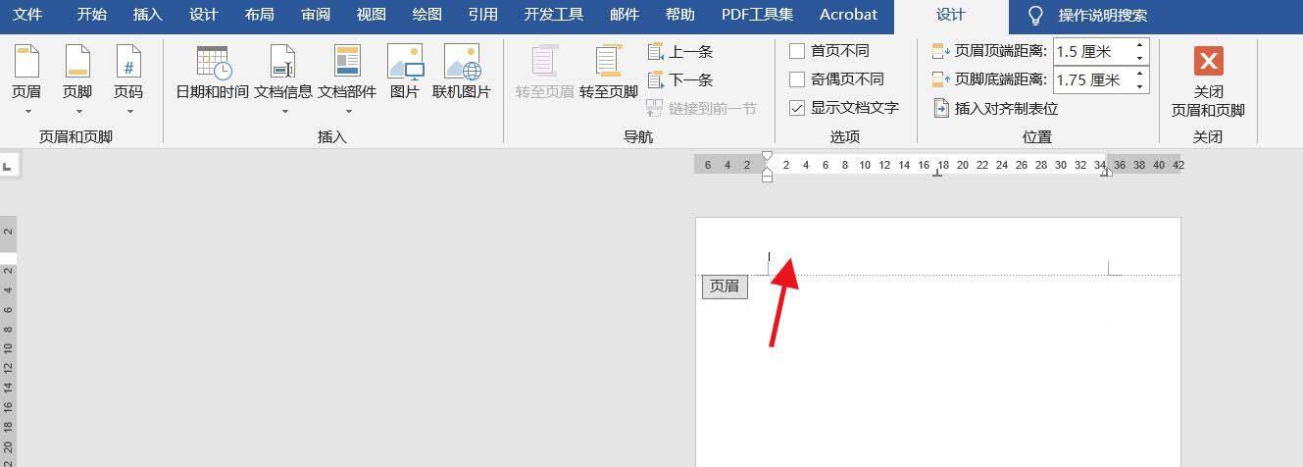Image resolution: width=1303 pixels, height=467 pixels.
Task: Select the 转至页脚 navigation icon
Action: coord(608,62)
